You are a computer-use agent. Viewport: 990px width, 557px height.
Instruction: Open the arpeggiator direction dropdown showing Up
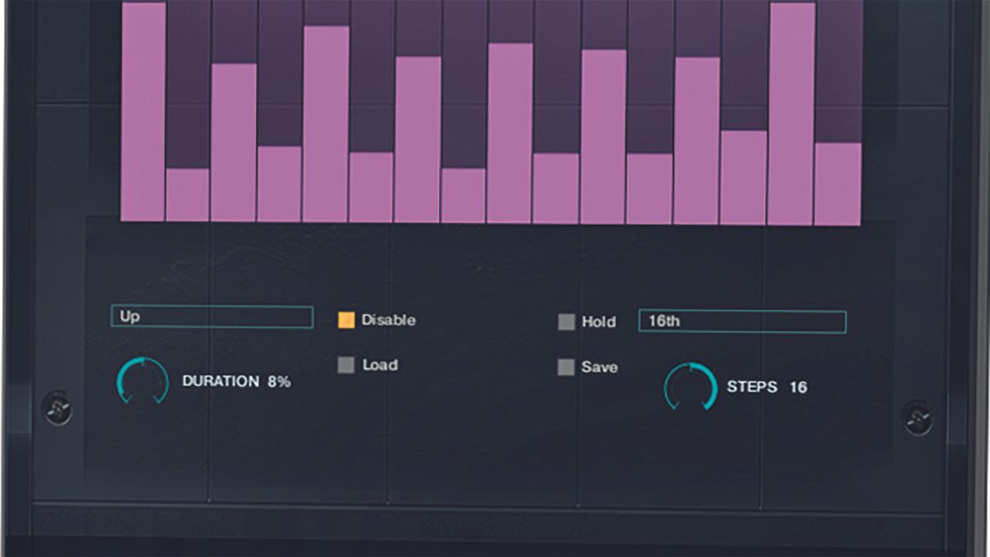pos(211,316)
